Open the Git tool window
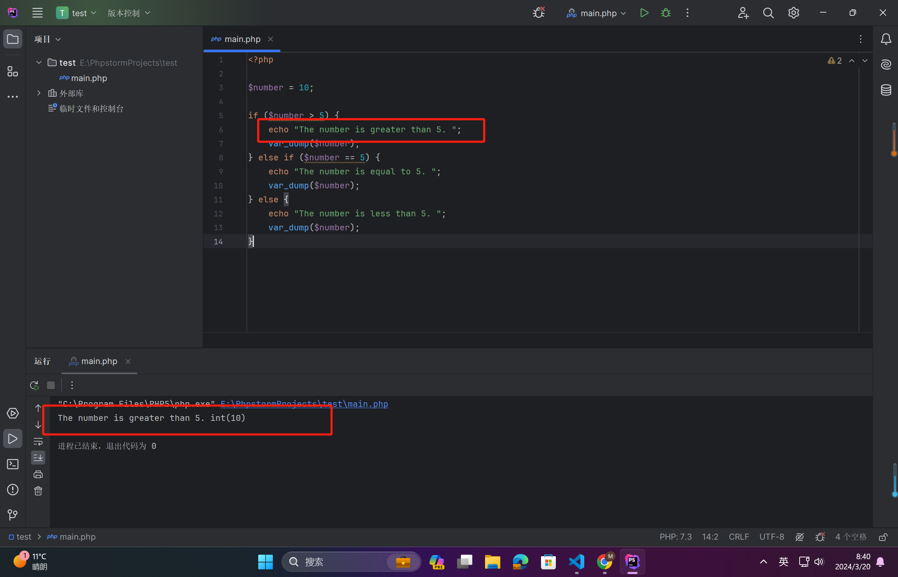Screen dimensions: 898x577 [13, 515]
